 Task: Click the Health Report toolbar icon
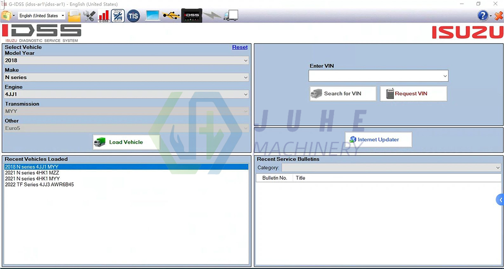118,16
